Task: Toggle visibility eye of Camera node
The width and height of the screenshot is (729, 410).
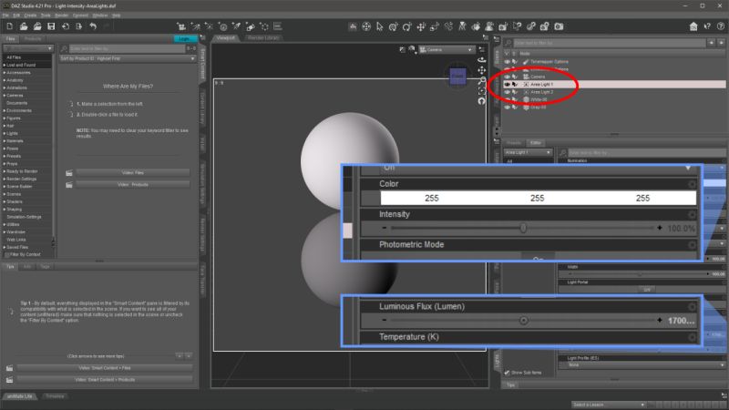Action: (x=508, y=77)
